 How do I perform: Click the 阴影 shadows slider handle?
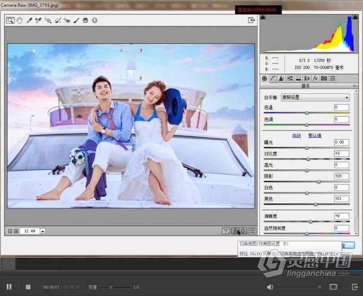coord(319,182)
